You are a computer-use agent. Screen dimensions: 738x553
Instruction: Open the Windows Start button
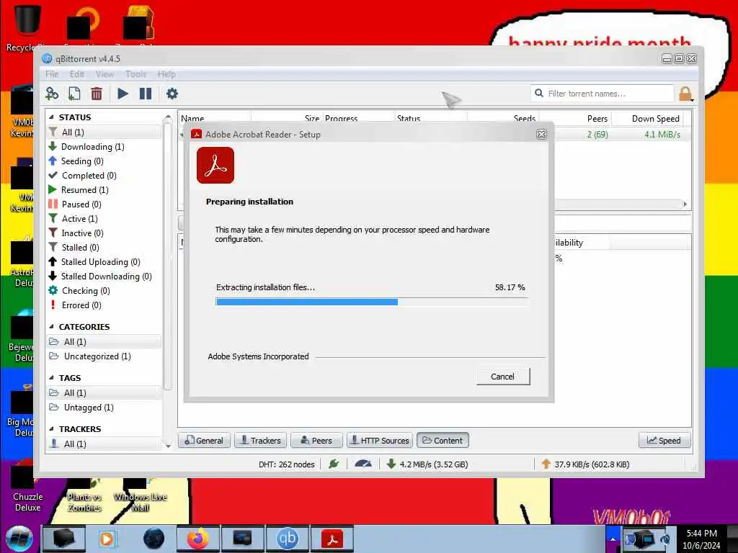point(19,539)
